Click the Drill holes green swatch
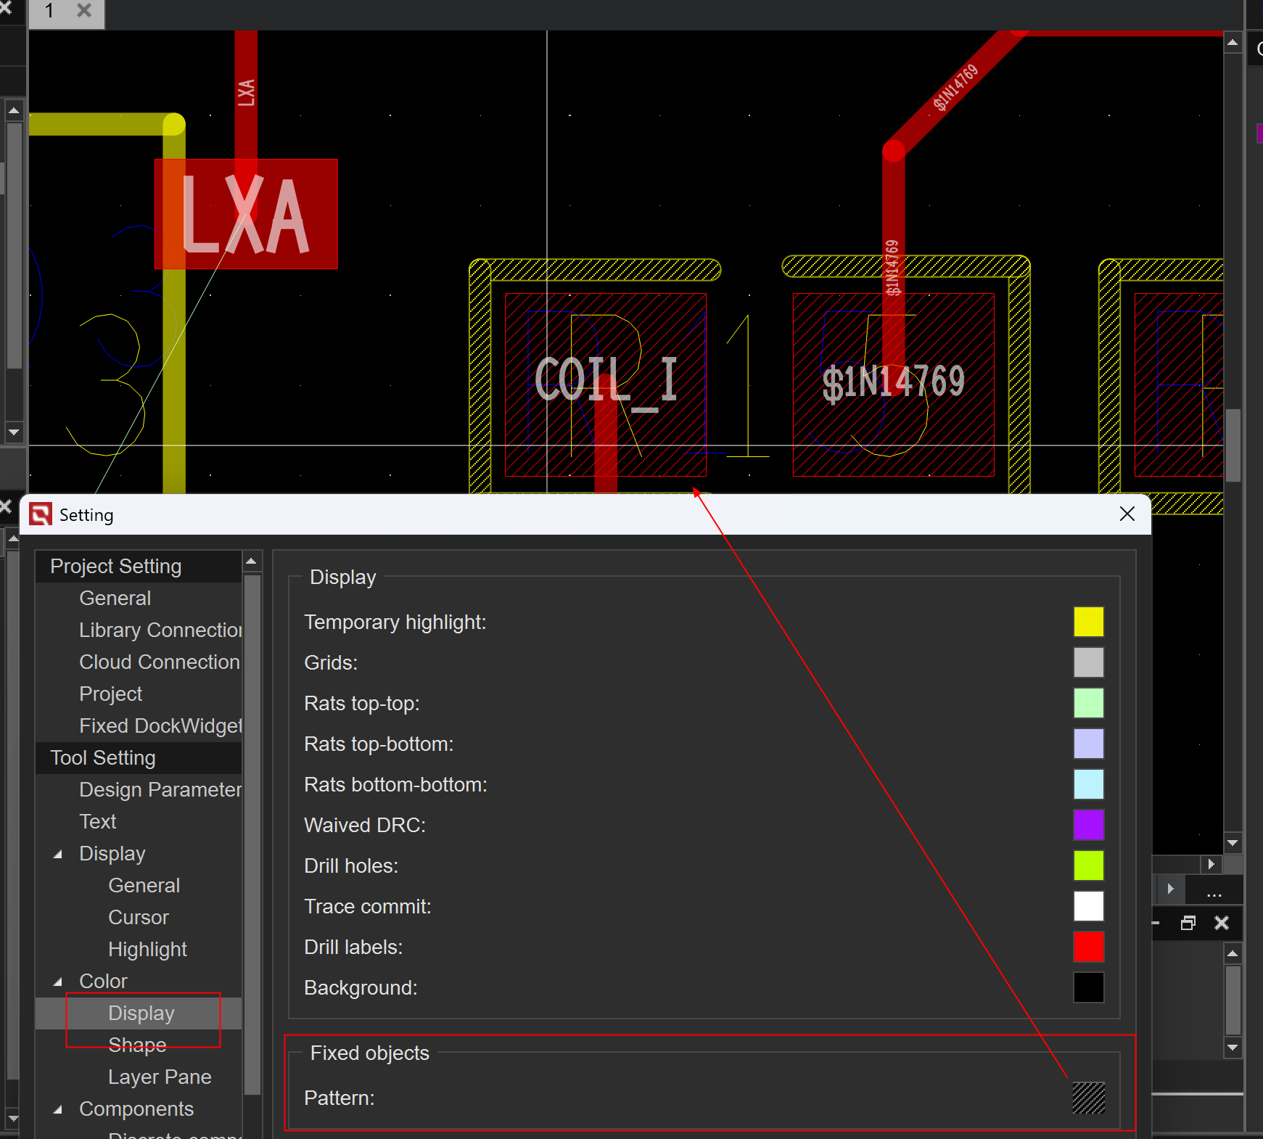The height and width of the screenshot is (1139, 1263). coord(1088,865)
